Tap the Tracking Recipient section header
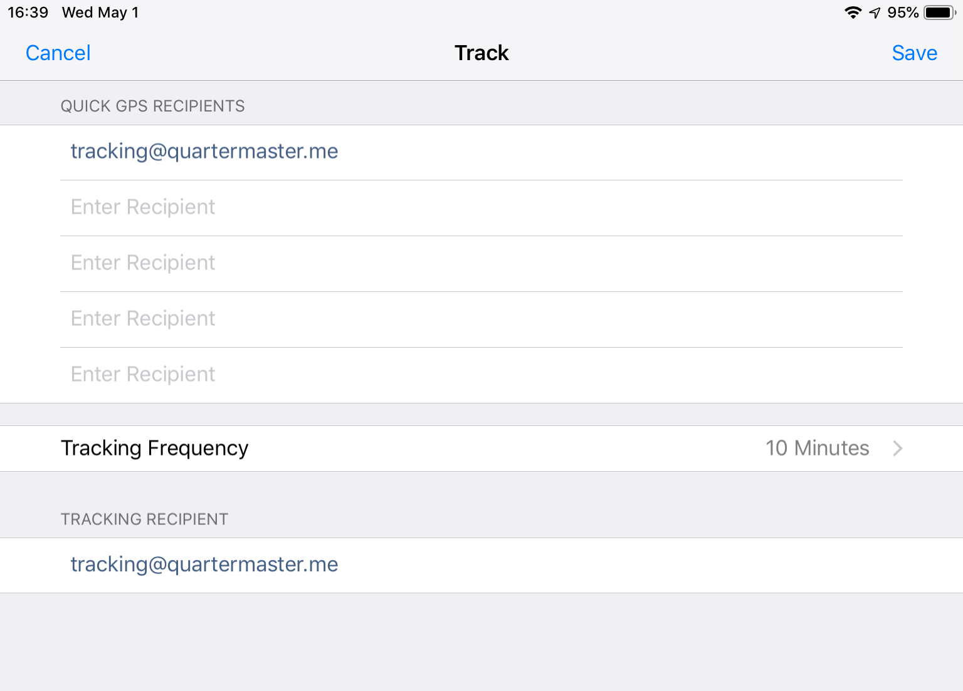The height and width of the screenshot is (691, 963). coord(144,519)
